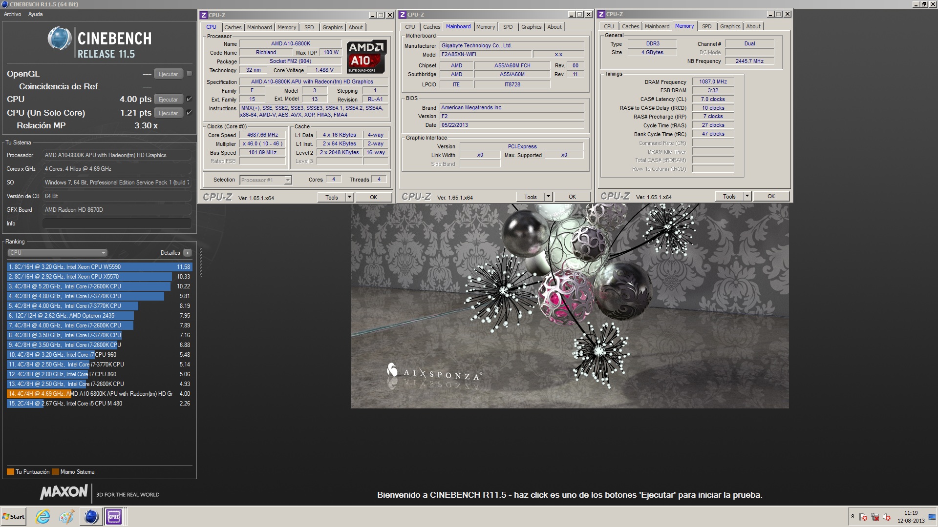Click the brown Mismo Sistema legend swatch
The width and height of the screenshot is (938, 527).
[55, 472]
